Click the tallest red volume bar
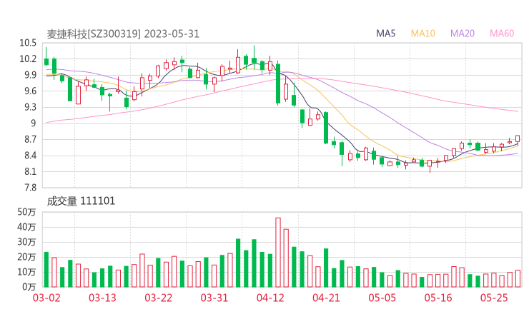The image size is (529, 314). (x=278, y=253)
